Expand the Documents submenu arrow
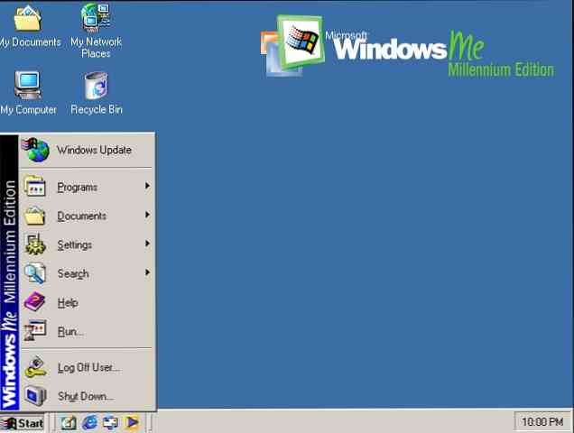This screenshot has width=574, height=433. [x=146, y=216]
